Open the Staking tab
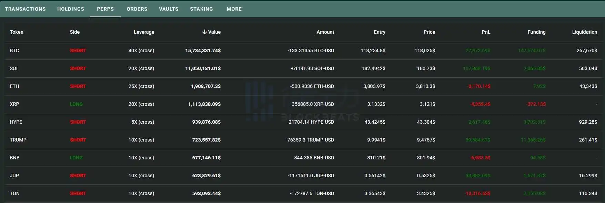 point(201,9)
